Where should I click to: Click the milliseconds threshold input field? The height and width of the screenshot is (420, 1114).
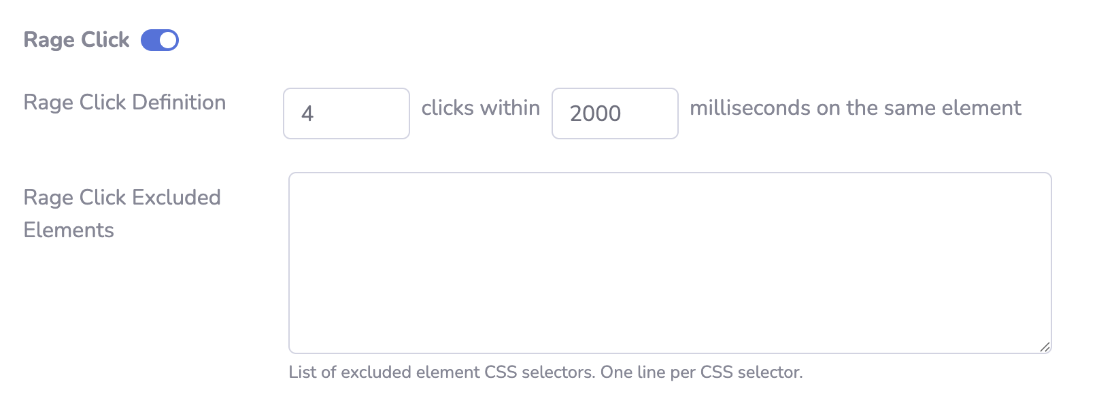[x=615, y=113]
